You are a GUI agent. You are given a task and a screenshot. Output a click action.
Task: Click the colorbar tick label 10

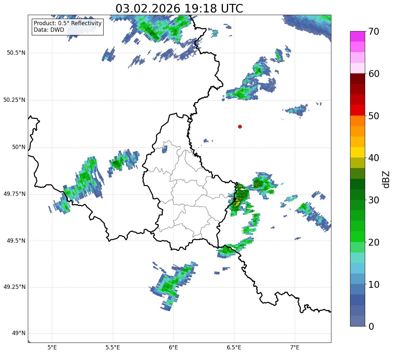(374, 285)
